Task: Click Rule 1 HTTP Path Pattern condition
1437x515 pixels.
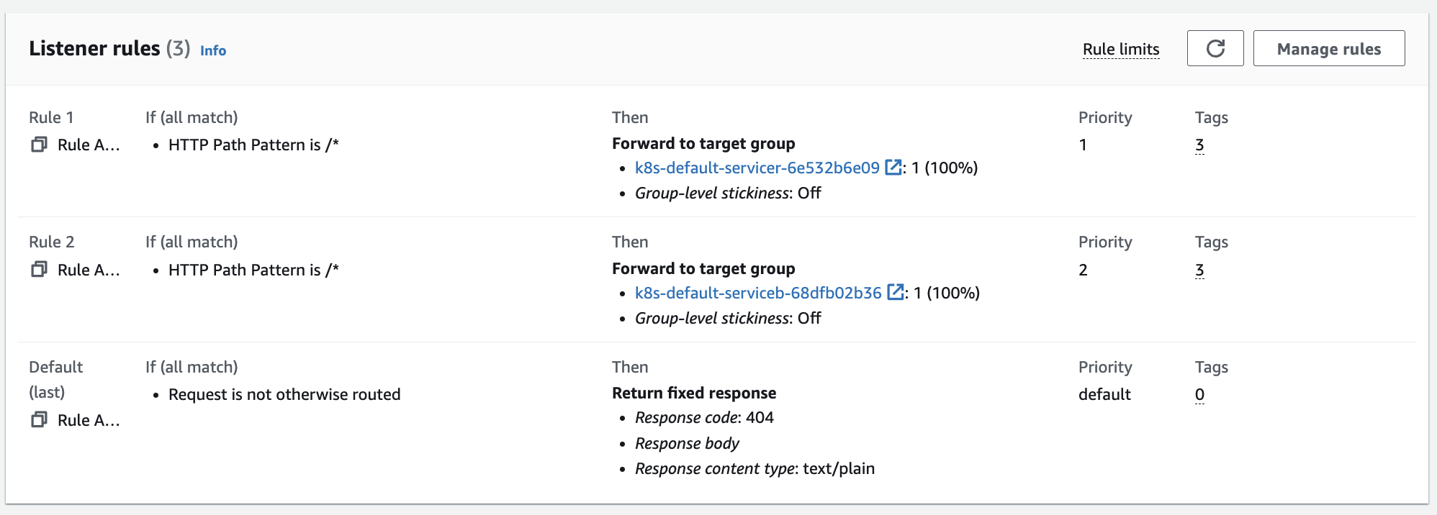Action: pos(253,145)
